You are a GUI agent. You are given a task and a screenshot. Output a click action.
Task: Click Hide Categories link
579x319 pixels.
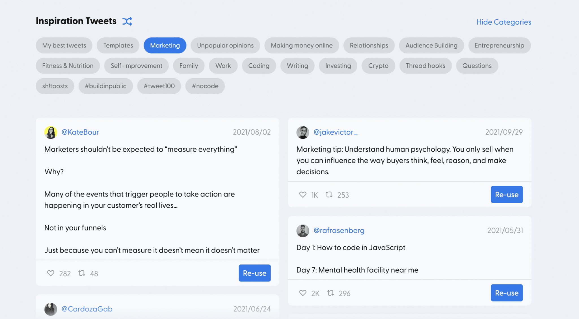click(504, 22)
